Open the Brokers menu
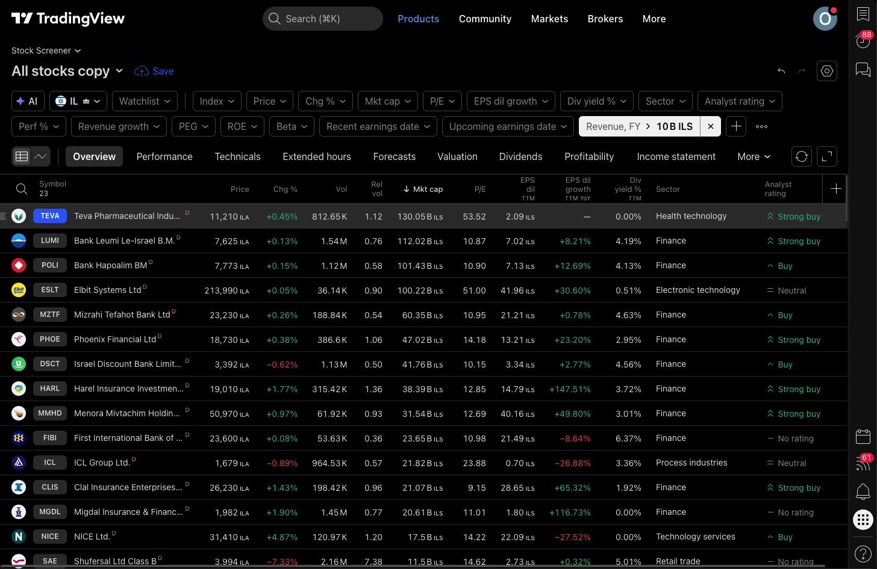Screen dimensions: 877x569 coord(605,19)
